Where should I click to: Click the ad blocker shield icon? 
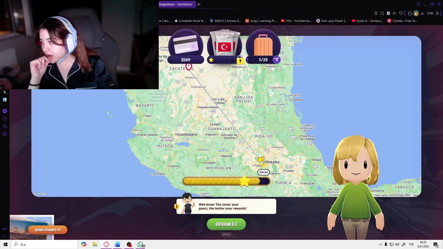[388, 13]
